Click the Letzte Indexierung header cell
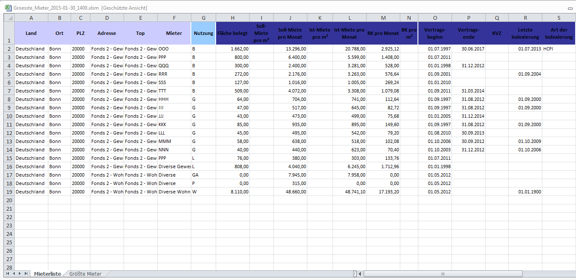The image size is (576, 280). (526, 33)
